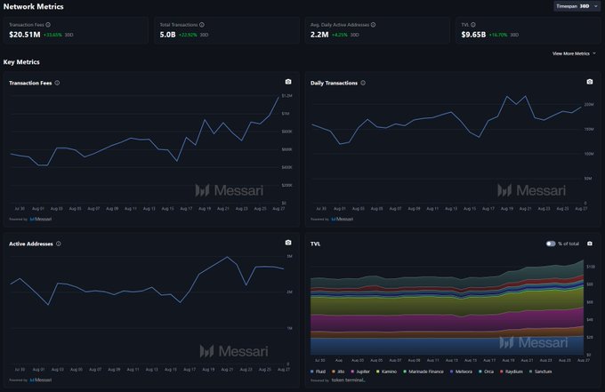Toggle Sanctum series in TVL legend
This screenshot has width=605, height=392.
[541, 372]
